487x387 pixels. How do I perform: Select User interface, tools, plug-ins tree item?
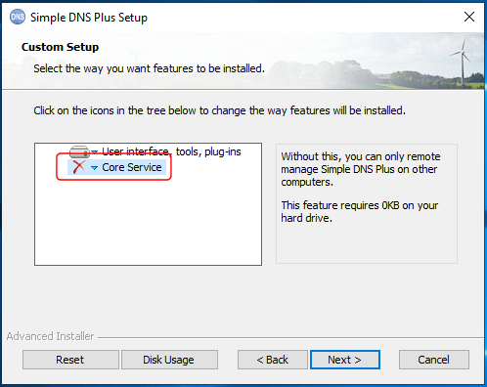coord(171,151)
